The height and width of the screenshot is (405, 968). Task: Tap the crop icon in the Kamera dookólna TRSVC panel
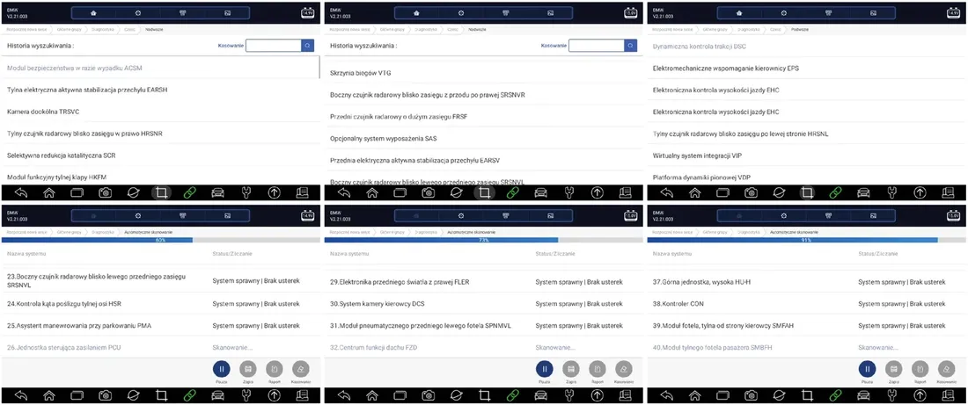coord(162,193)
